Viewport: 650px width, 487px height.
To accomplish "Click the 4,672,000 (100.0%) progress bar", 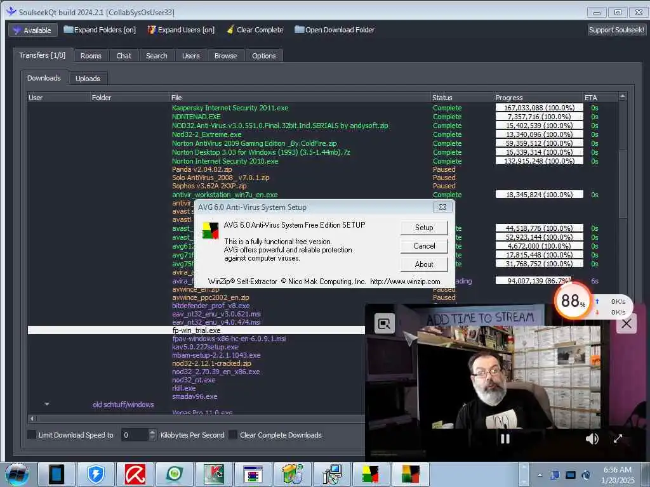I will 539,246.
